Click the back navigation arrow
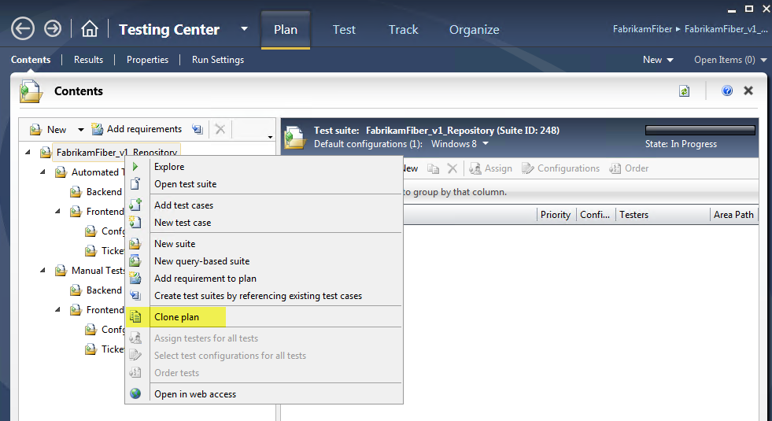The image size is (772, 421). click(x=23, y=29)
